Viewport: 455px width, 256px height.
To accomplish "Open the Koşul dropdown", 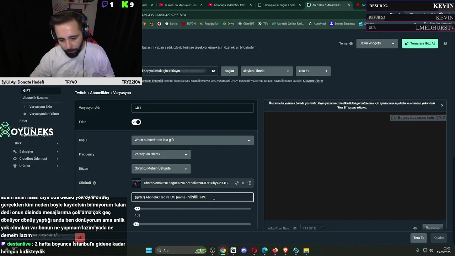I will (x=192, y=140).
